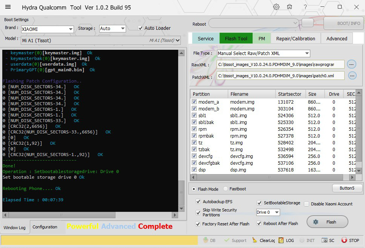Viewport: 365px width, 248px height.
Task: Switch to Repair/Calibration tab
Action: coord(296,38)
